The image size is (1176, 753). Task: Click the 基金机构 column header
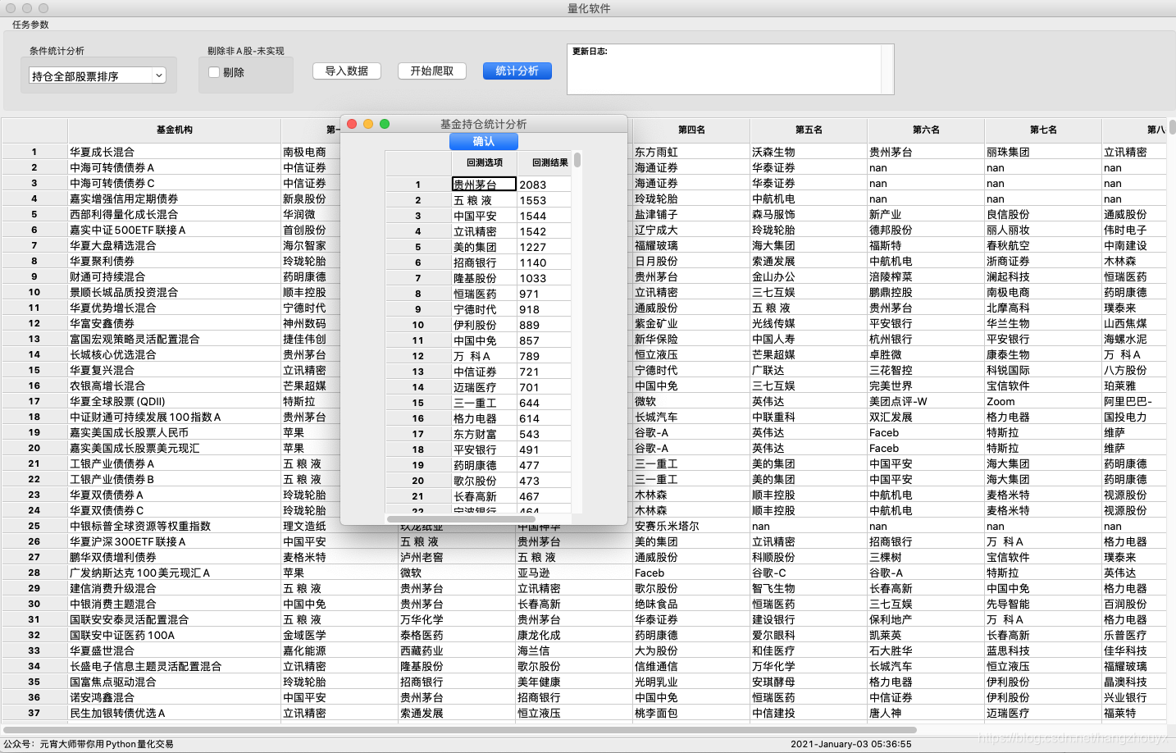pyautogui.click(x=174, y=130)
